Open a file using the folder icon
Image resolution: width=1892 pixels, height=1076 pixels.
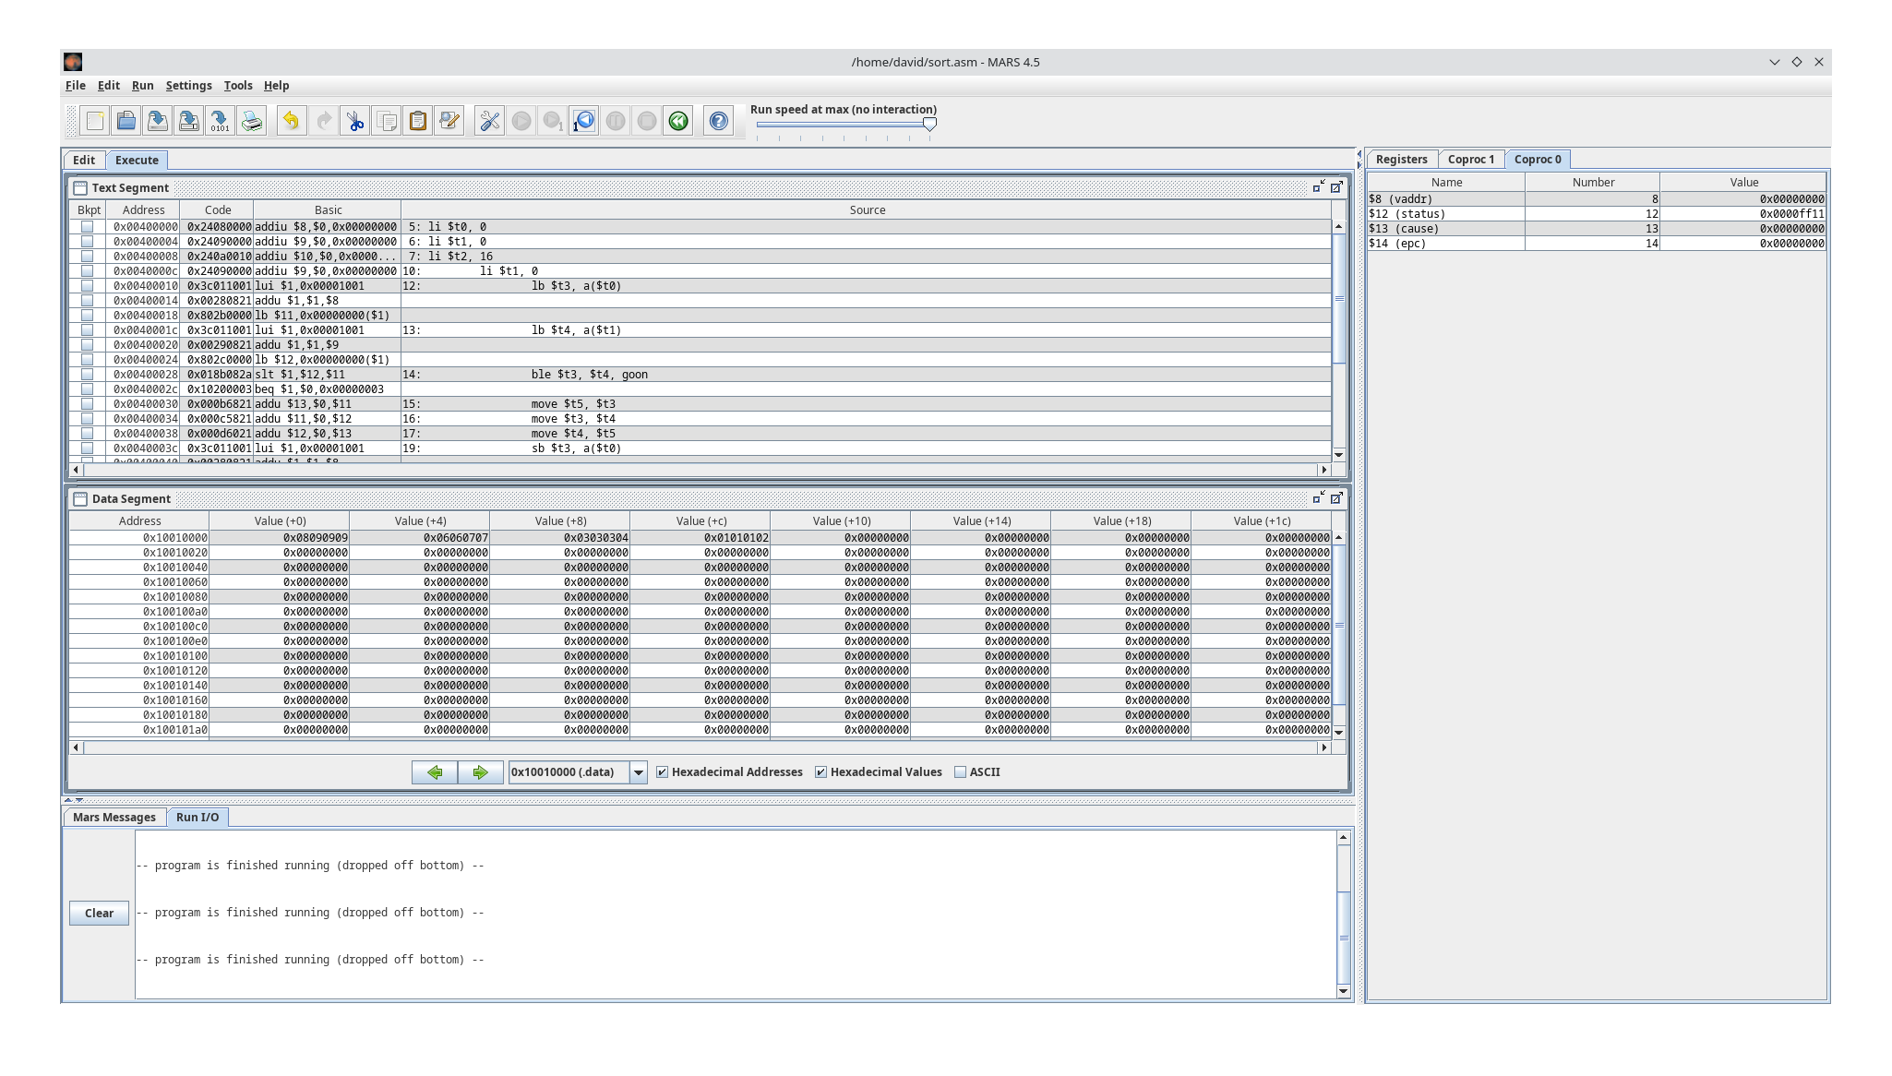coord(126,121)
